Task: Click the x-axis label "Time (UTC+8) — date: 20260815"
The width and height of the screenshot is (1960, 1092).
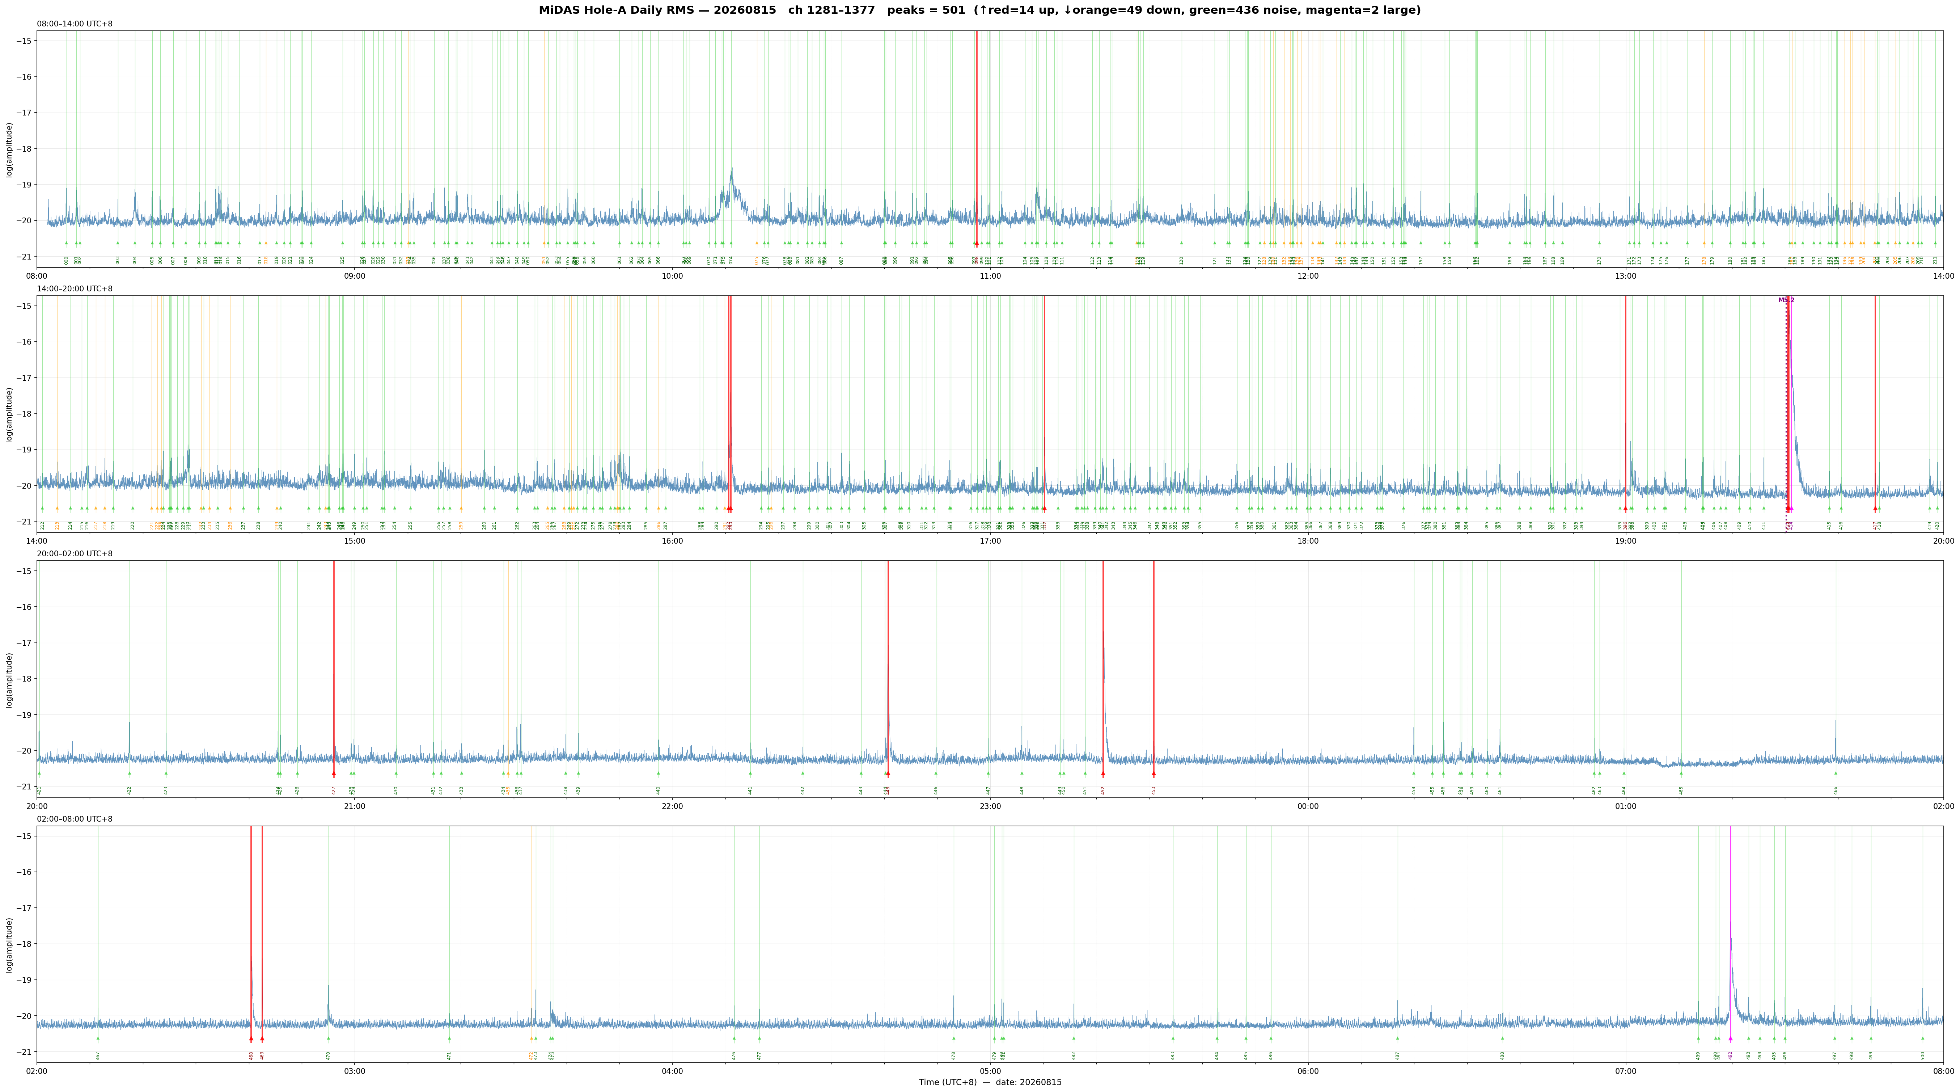Action: pyautogui.click(x=990, y=1082)
